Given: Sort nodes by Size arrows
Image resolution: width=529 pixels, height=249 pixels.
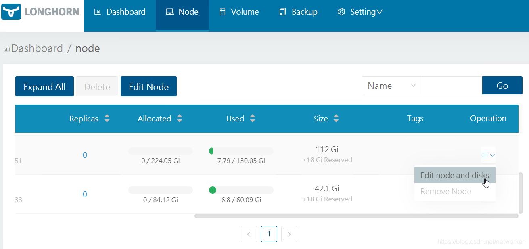Looking at the screenshot, I should pyautogui.click(x=336, y=119).
